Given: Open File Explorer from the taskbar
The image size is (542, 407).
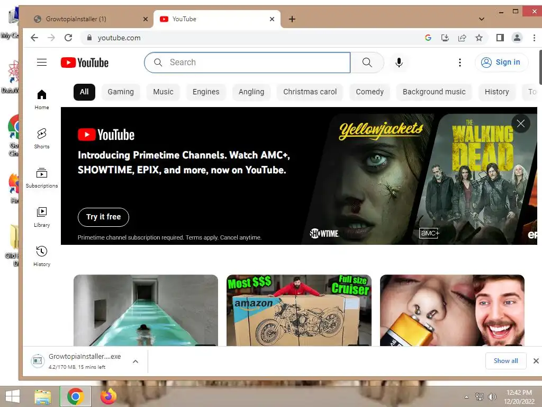Looking at the screenshot, I should 43,396.
